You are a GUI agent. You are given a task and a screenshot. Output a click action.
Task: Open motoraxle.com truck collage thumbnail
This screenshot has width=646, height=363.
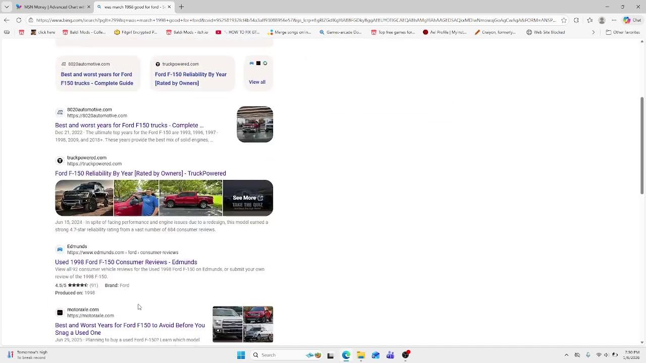(243, 324)
